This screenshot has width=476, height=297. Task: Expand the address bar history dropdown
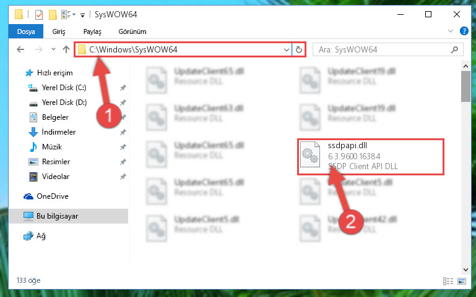pos(286,49)
